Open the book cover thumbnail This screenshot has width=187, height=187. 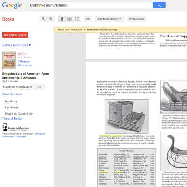pyautogui.click(x=9, y=60)
